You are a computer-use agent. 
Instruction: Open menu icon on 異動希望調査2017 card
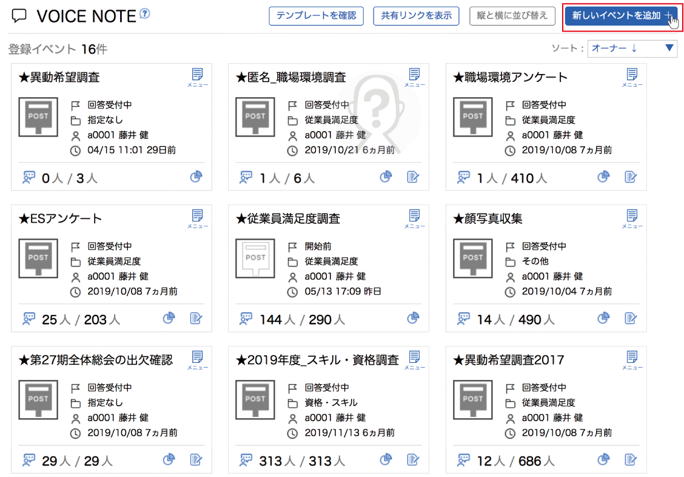point(632,360)
